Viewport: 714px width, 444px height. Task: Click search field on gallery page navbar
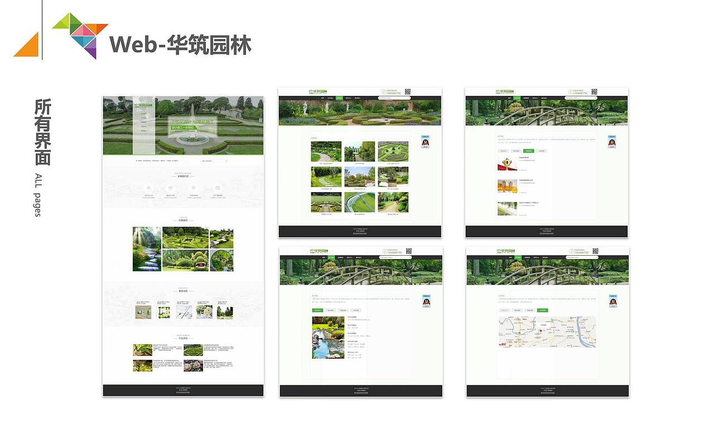[394, 98]
